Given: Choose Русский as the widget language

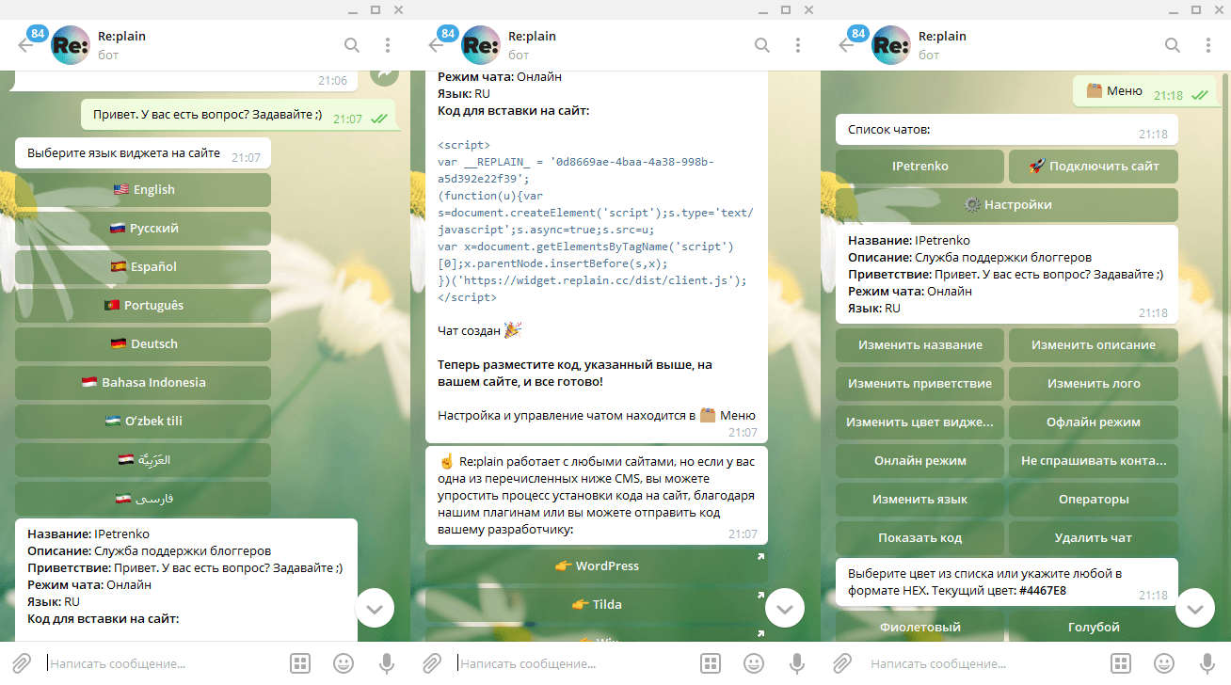Looking at the screenshot, I should pyautogui.click(x=143, y=228).
